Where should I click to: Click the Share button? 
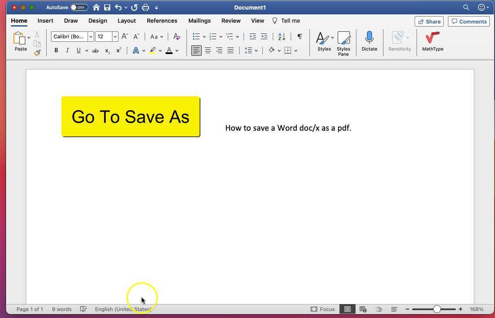tap(429, 21)
